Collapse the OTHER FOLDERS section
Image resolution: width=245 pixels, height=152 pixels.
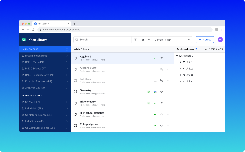[x=23, y=96]
